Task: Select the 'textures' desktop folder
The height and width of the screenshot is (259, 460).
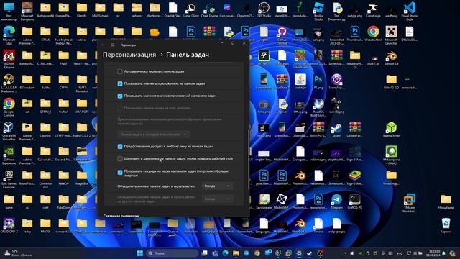Action: tap(136, 10)
